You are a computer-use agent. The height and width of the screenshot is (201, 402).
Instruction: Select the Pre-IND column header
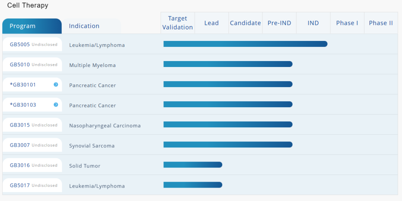279,23
